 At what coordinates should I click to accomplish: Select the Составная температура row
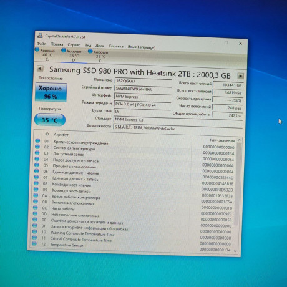(135, 151)
